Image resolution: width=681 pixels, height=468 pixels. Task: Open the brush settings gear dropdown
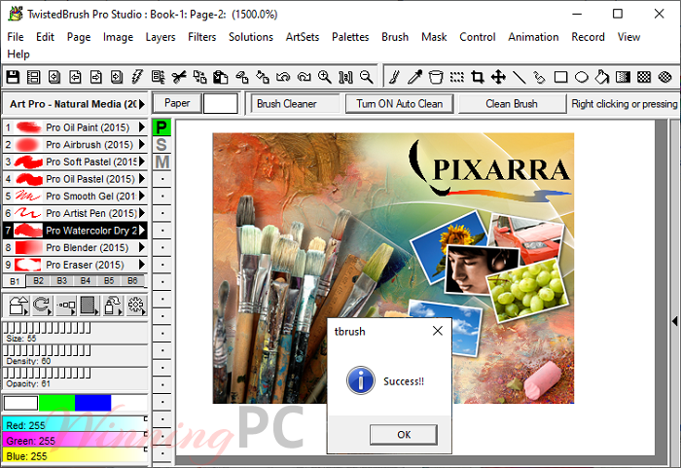point(136,306)
